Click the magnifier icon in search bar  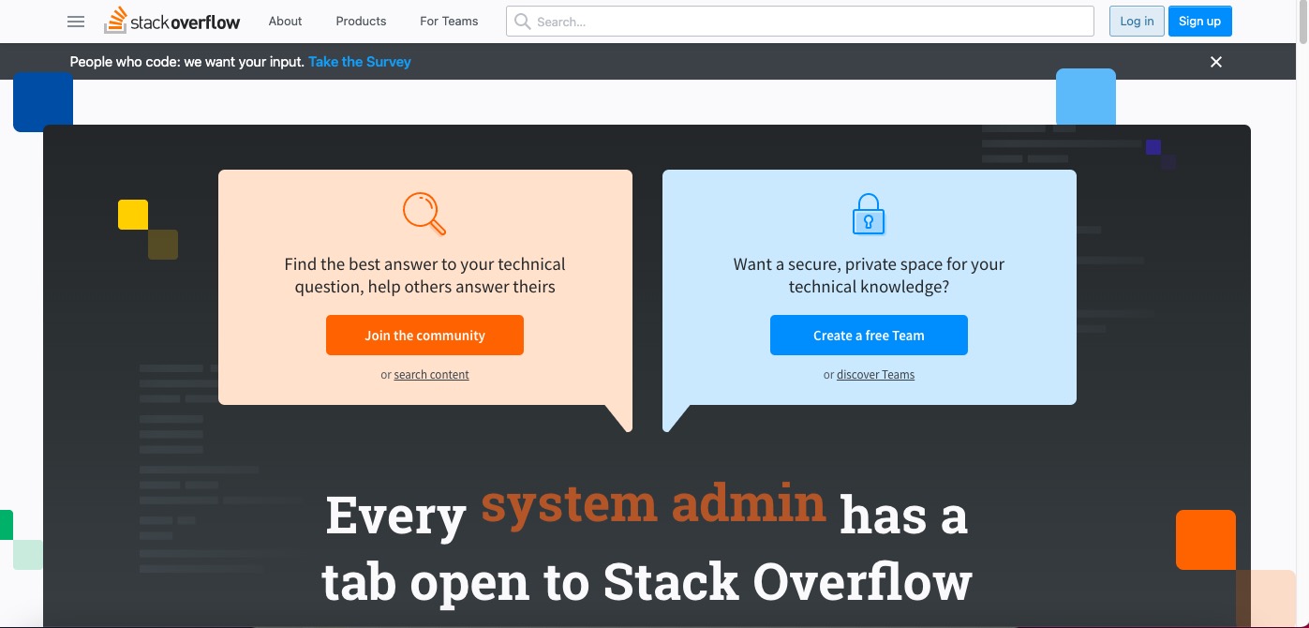click(x=522, y=22)
